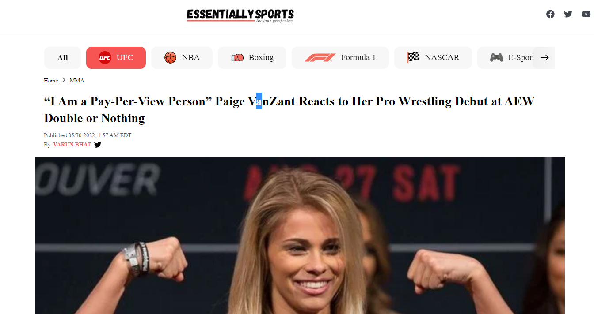Select the All category tab
Viewport: 594px width, 314px height.
coord(62,58)
